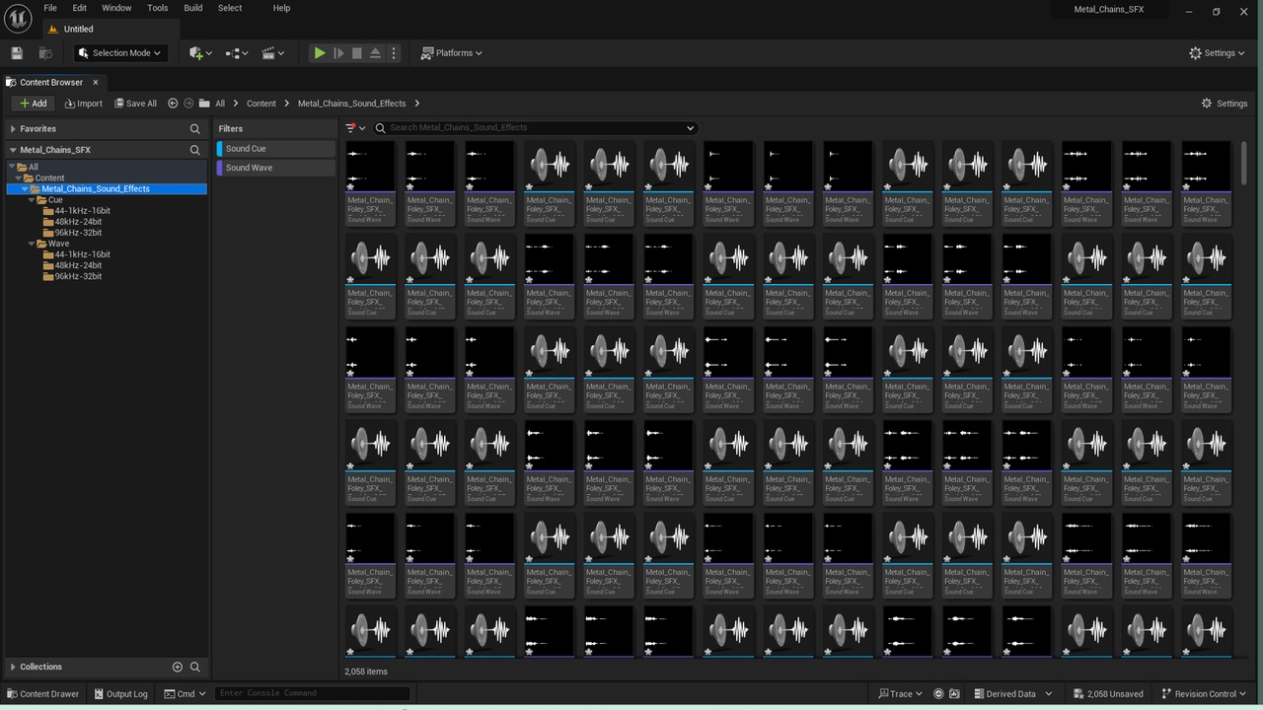Image resolution: width=1263 pixels, height=710 pixels.
Task: Click the 2,058 Unsaved indicator
Action: [1108, 694]
